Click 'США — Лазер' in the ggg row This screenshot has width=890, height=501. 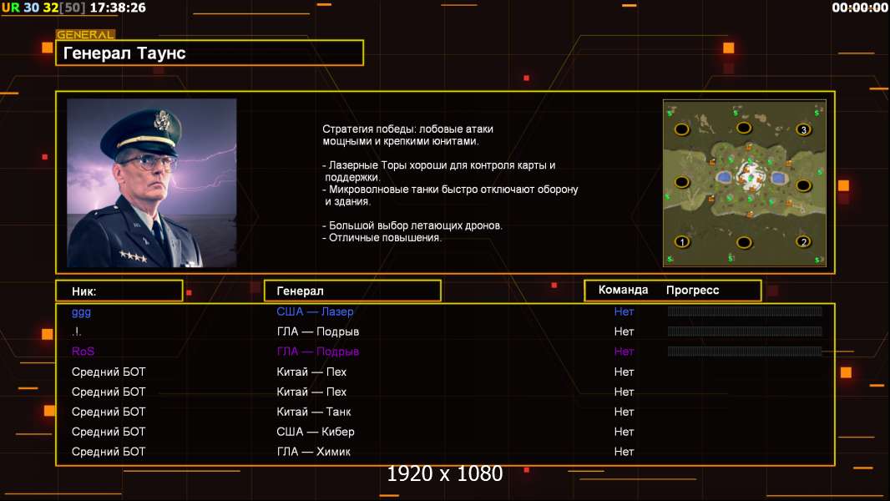315,311
